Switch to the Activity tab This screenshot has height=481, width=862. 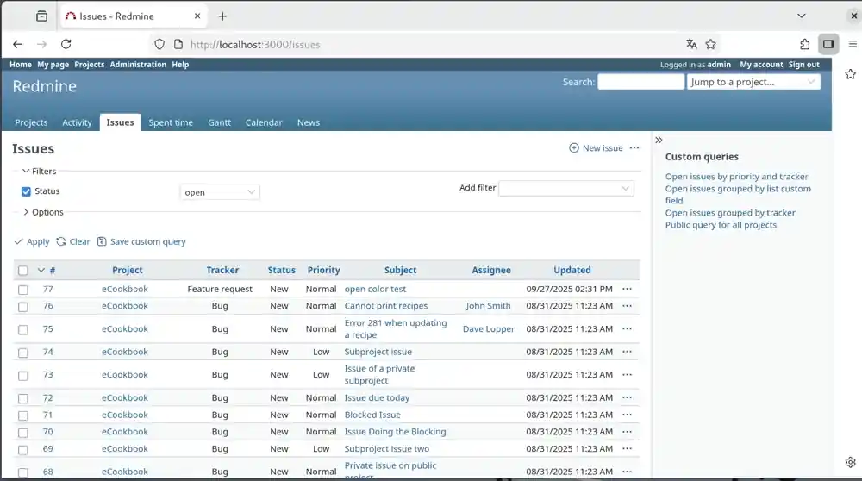click(77, 122)
